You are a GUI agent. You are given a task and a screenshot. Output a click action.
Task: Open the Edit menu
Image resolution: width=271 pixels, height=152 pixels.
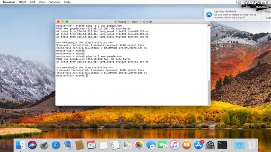click(x=32, y=2)
